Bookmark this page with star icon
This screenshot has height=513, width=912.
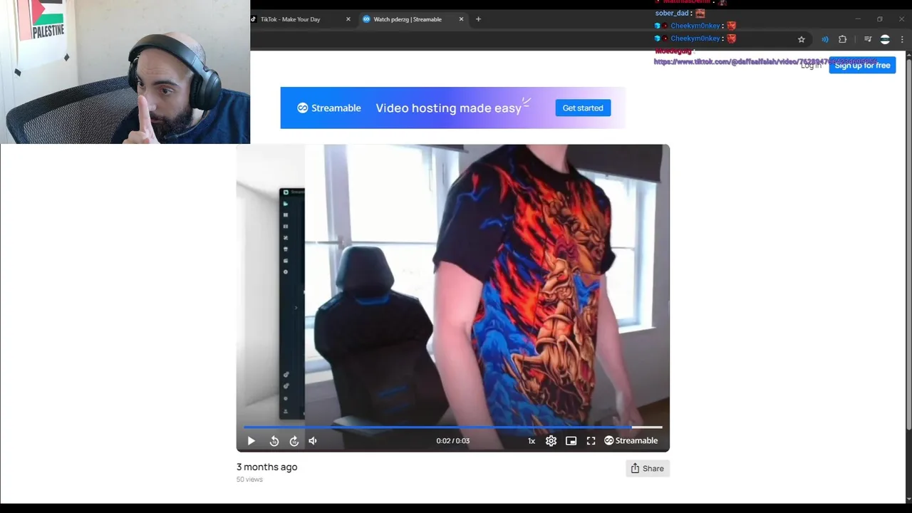click(802, 39)
